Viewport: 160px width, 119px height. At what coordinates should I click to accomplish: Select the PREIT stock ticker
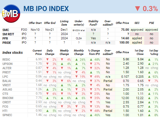tap(7, 72)
